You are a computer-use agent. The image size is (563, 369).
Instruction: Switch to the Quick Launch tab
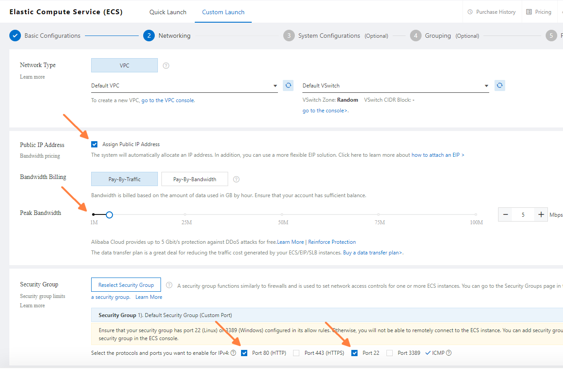pos(168,12)
